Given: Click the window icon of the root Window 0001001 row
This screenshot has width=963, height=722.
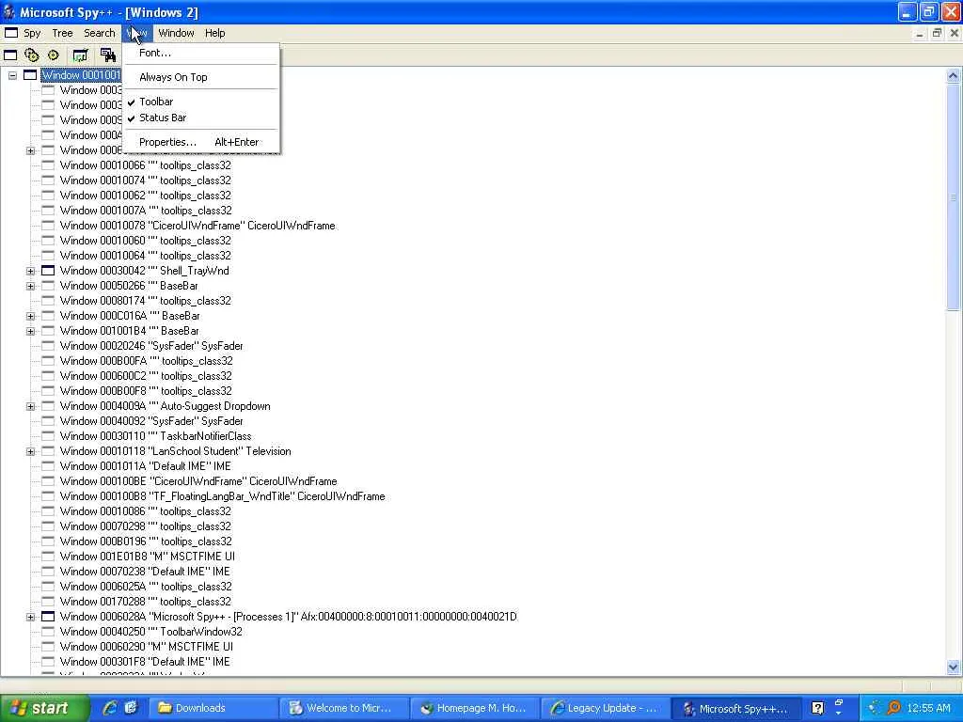Looking at the screenshot, I should (30, 75).
